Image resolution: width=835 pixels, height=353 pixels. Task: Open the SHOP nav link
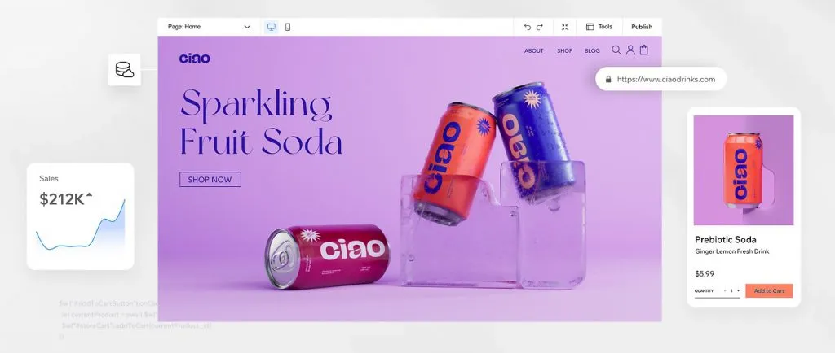564,51
